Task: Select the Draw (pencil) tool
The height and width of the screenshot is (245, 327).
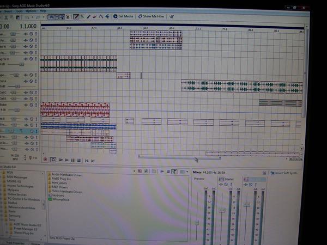Action: pos(76,17)
